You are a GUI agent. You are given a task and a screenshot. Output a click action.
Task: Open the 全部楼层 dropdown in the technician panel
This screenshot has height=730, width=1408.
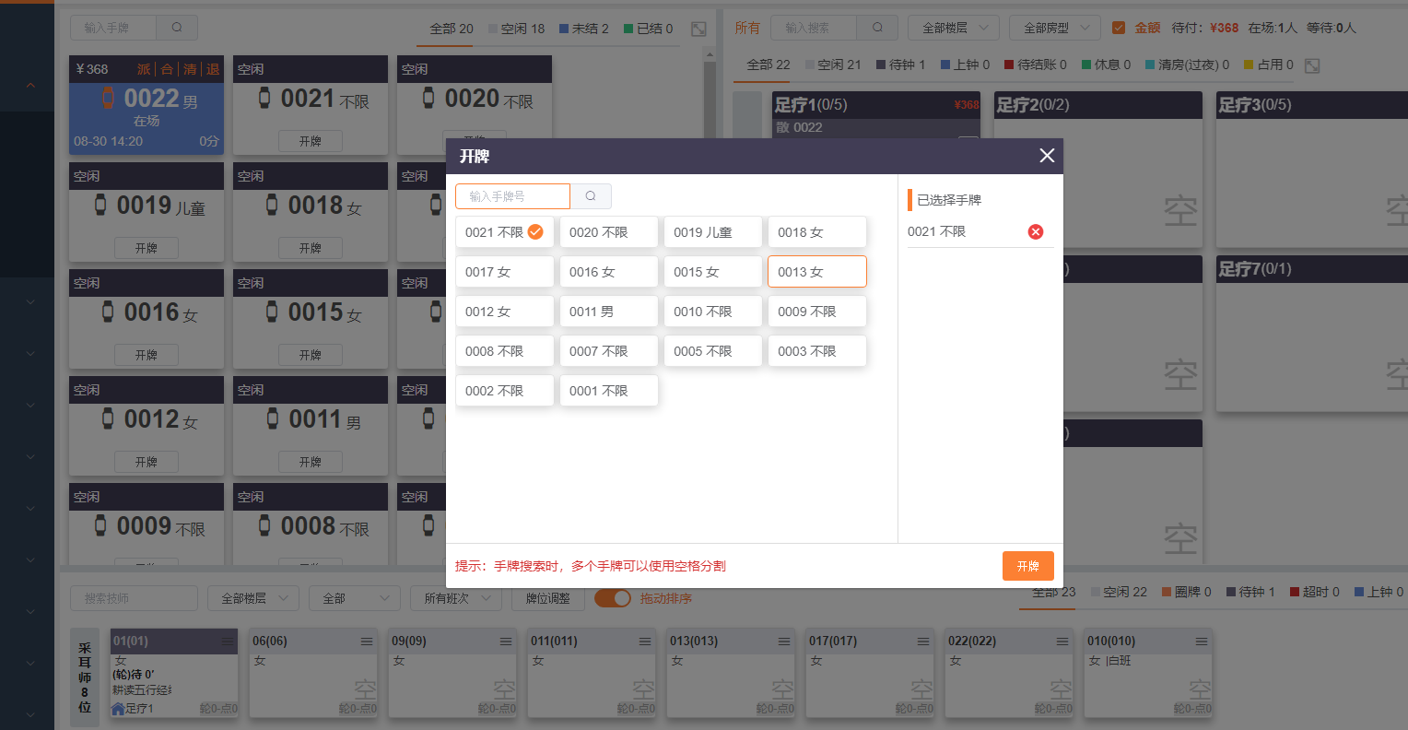(x=253, y=598)
